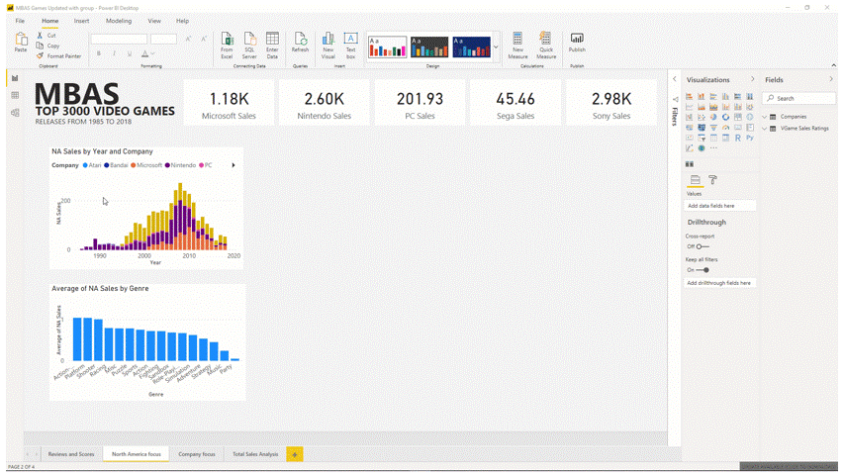Image resolution: width=844 pixels, height=475 pixels.
Task: Expand the VGame Sales Ratings table
Action: tap(765, 129)
